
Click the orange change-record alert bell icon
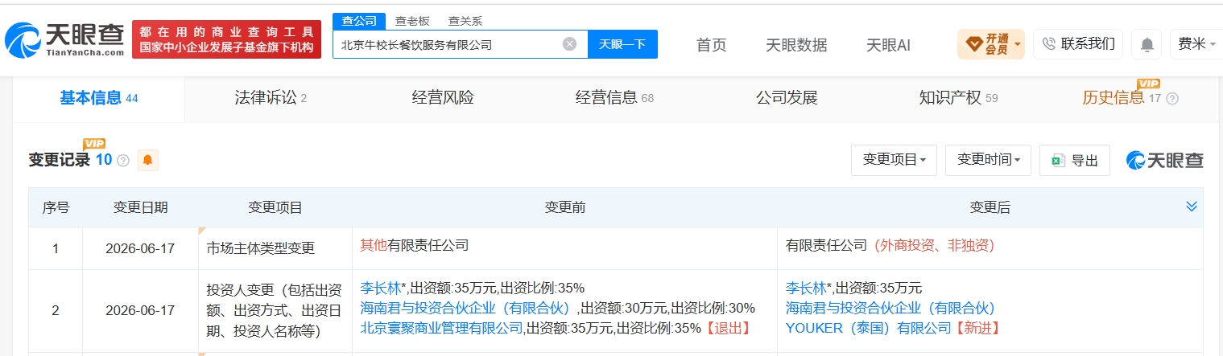(147, 160)
